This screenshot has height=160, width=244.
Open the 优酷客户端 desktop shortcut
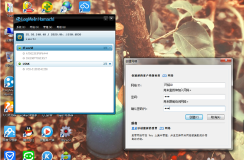click(x=47, y=133)
